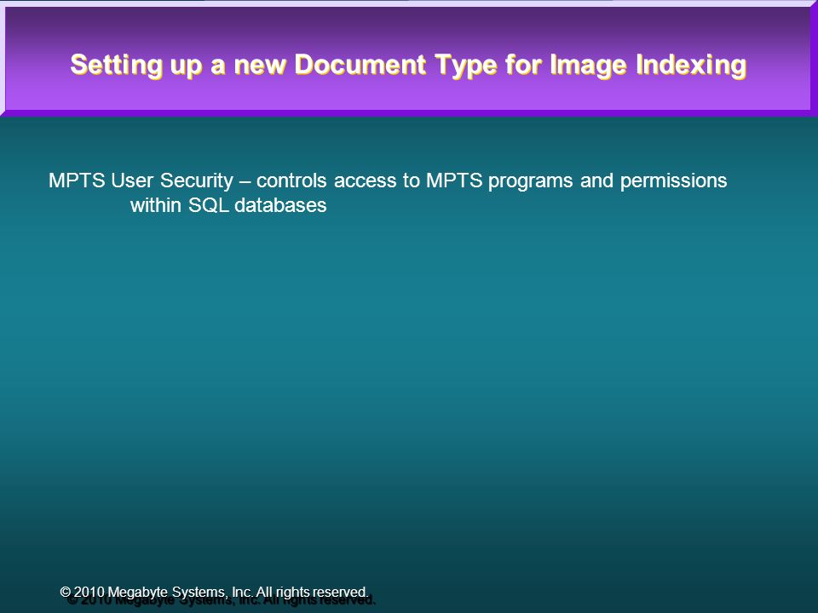Viewport: 818px width, 613px height.
Task: Click the text "within SQL databases"
Action: 228,205
